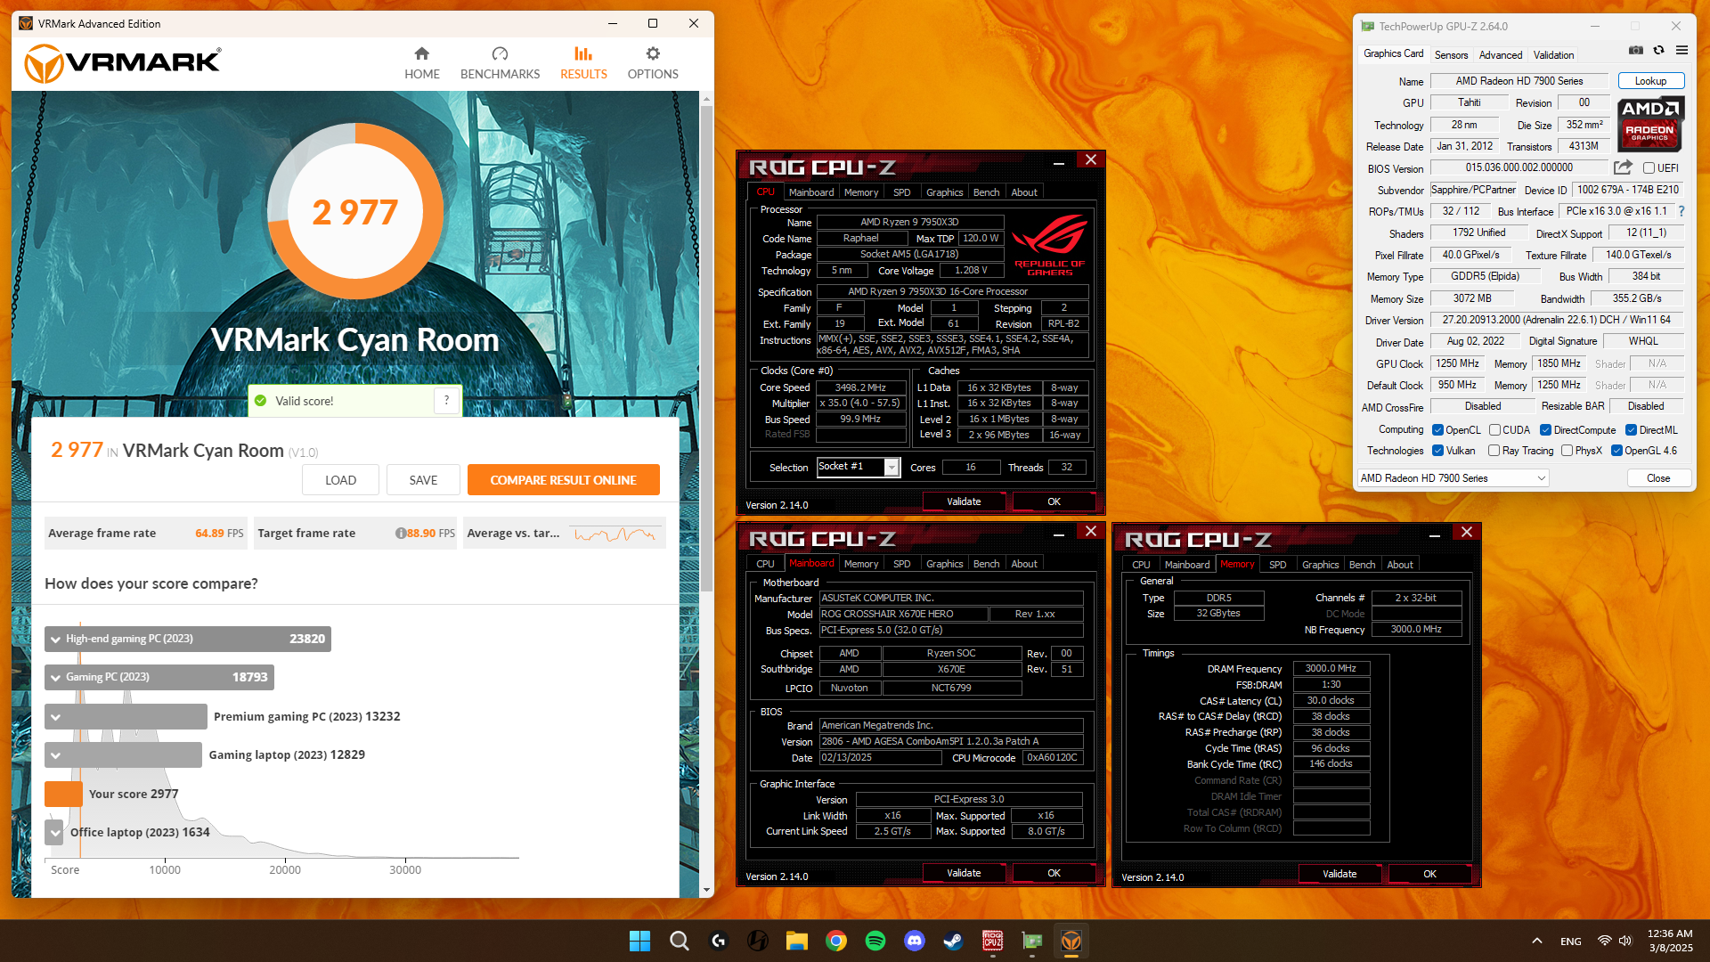Expand Gaming laptop (2023) row chevron
Viewport: 1710px width, 962px height.
coord(56,755)
